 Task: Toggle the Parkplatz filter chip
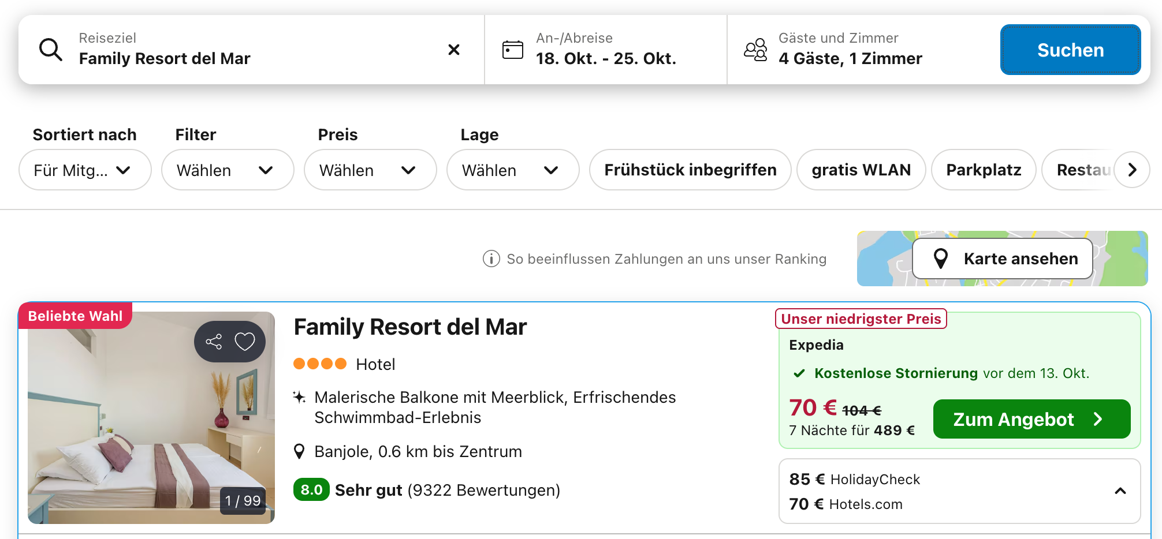tap(984, 170)
